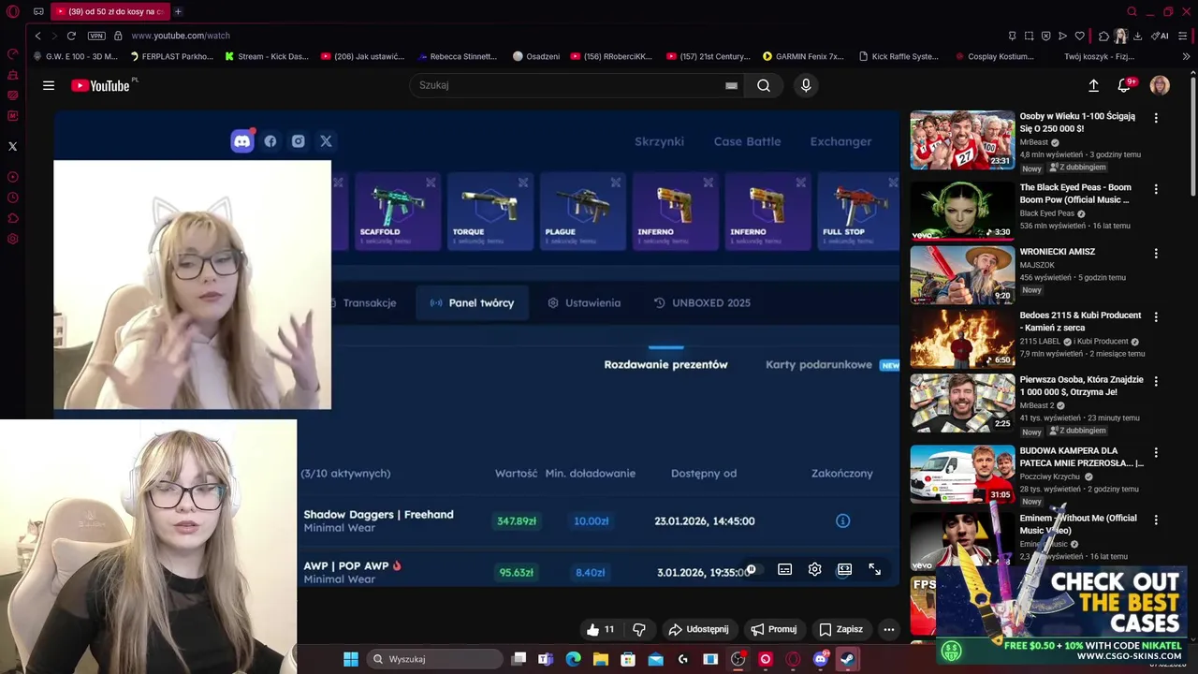The height and width of the screenshot is (674, 1198).
Task: Open the Opera main menu logo
Action: [x=12, y=12]
